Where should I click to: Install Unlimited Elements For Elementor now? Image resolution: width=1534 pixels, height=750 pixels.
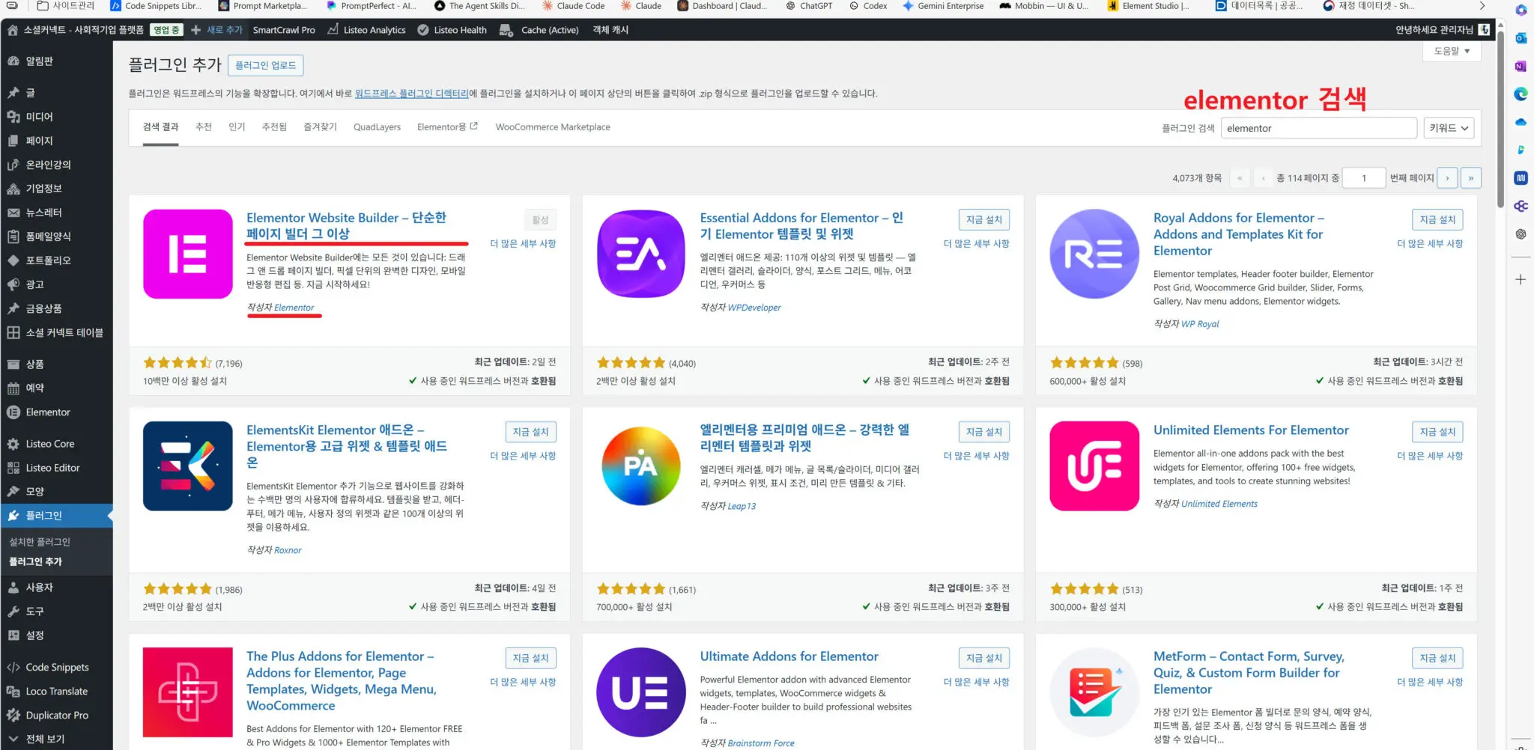pyautogui.click(x=1437, y=432)
